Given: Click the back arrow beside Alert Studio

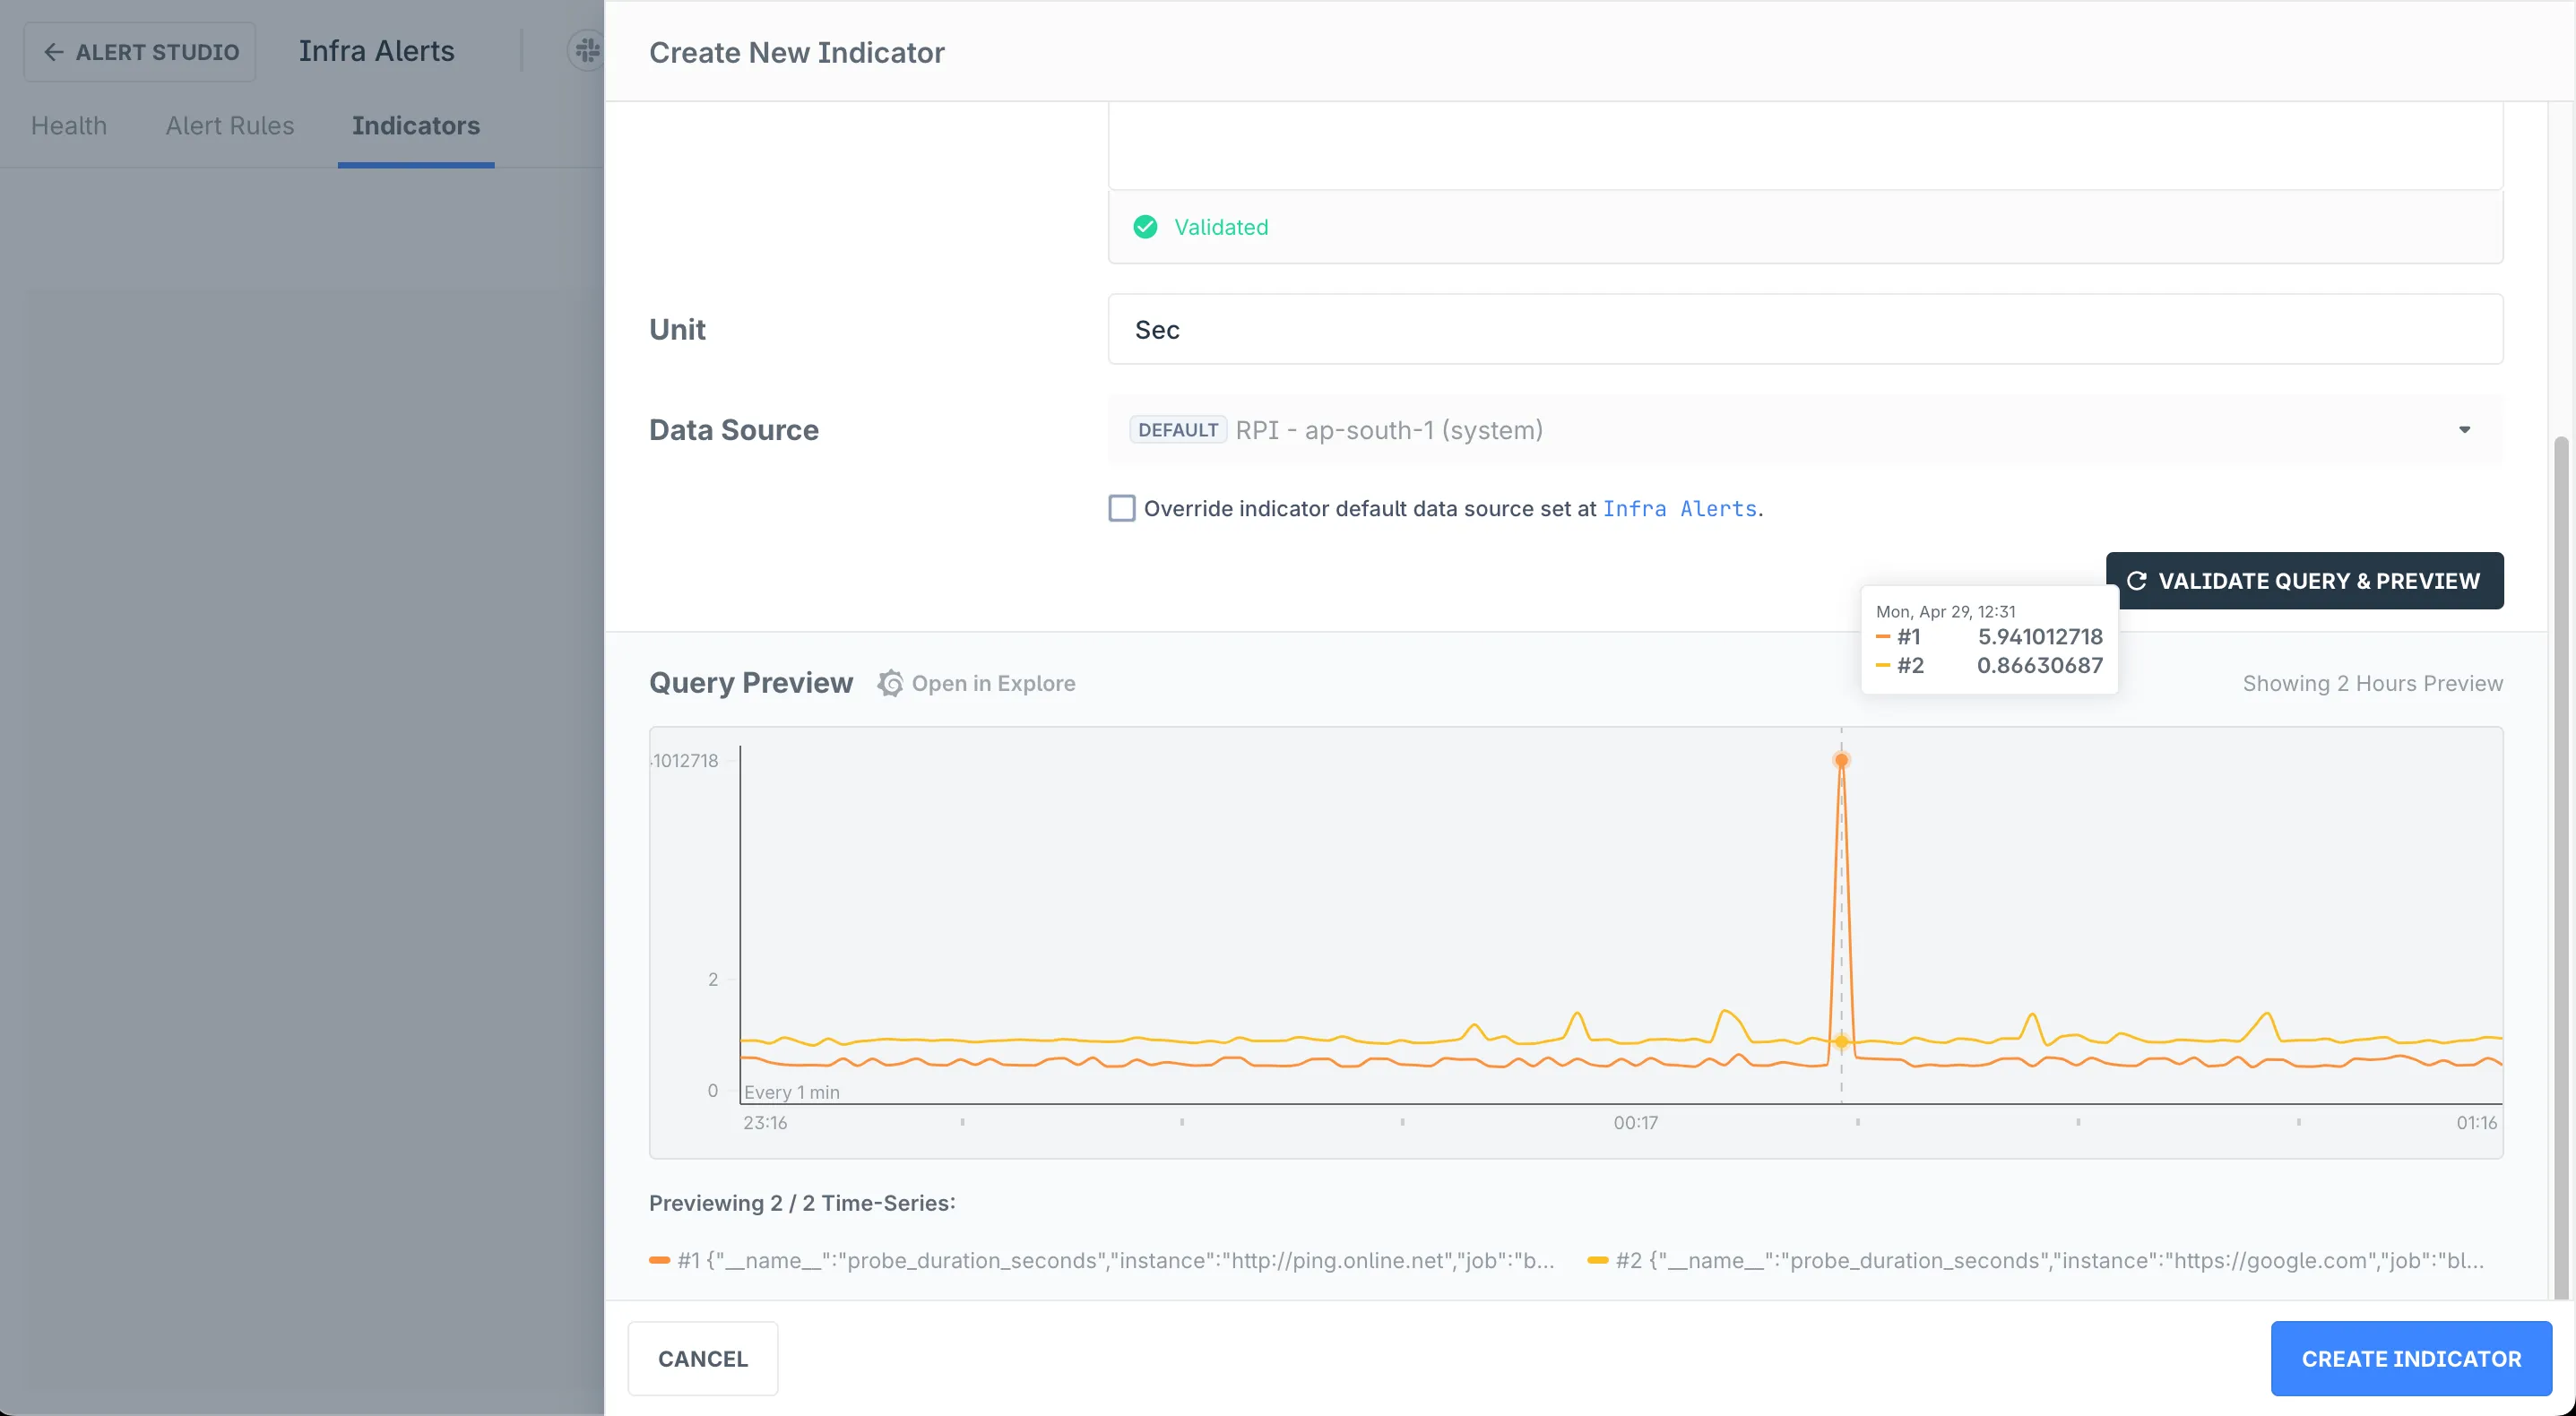Looking at the screenshot, I should coord(54,52).
